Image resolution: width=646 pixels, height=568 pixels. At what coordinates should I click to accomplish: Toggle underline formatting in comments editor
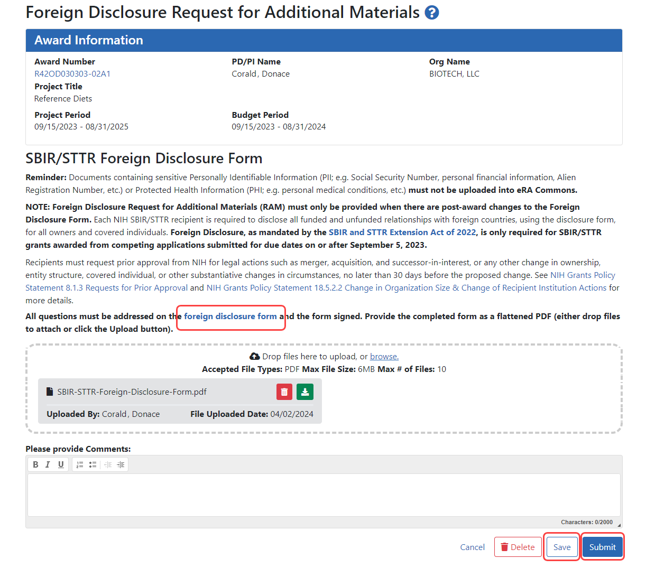coord(61,464)
